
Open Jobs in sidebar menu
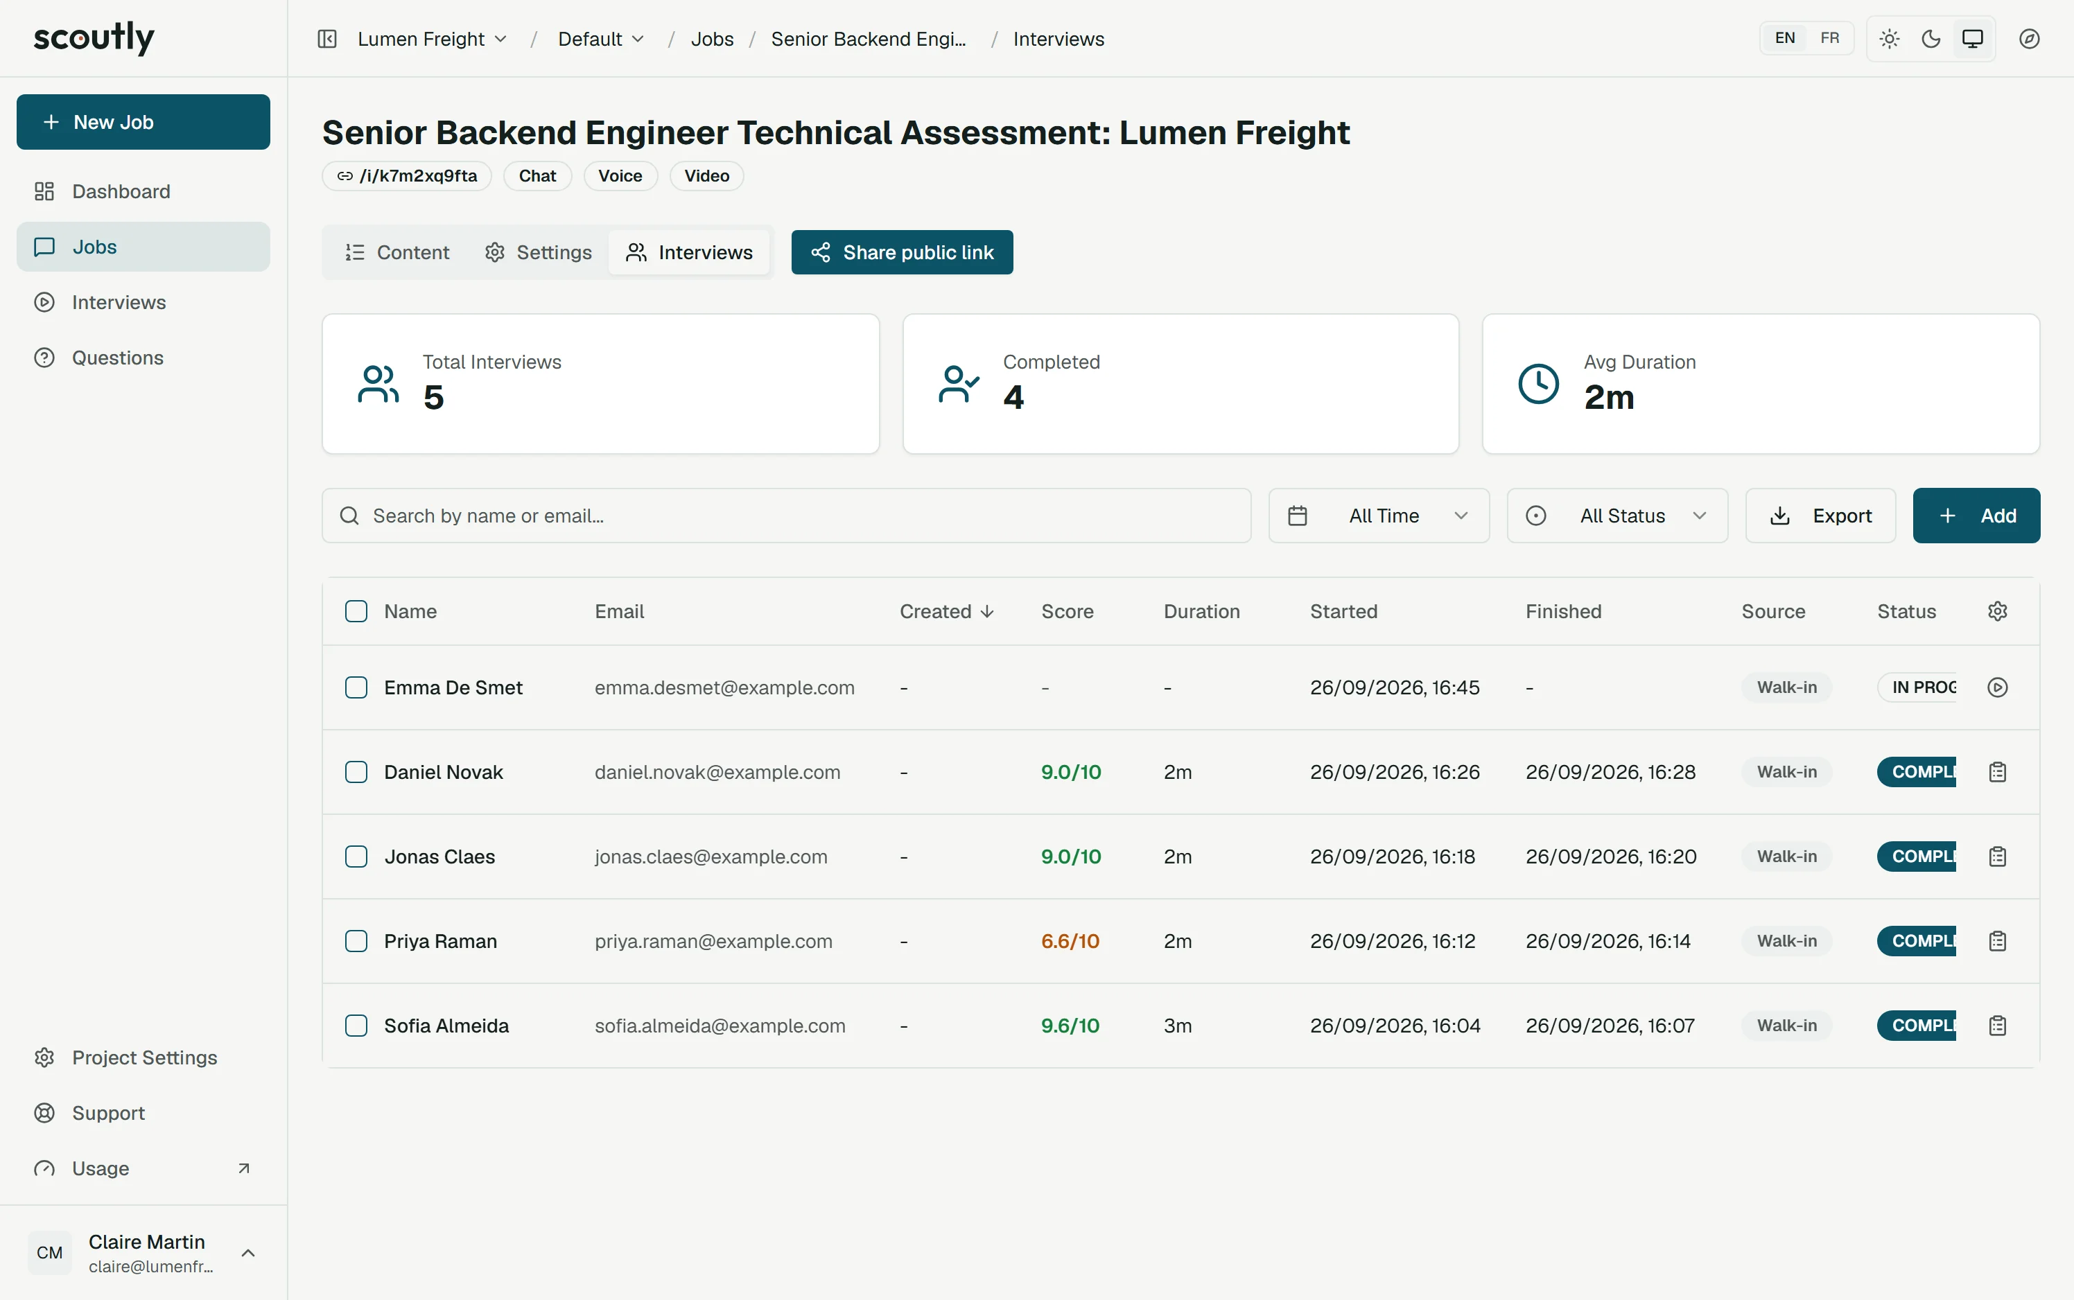tap(143, 247)
